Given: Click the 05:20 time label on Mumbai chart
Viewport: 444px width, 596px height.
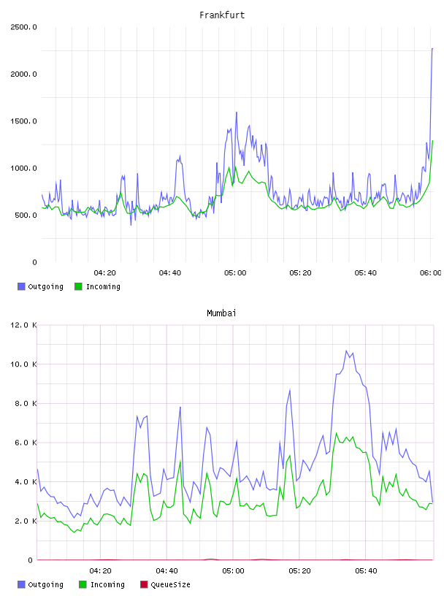Looking at the screenshot, I should pyautogui.click(x=299, y=571).
